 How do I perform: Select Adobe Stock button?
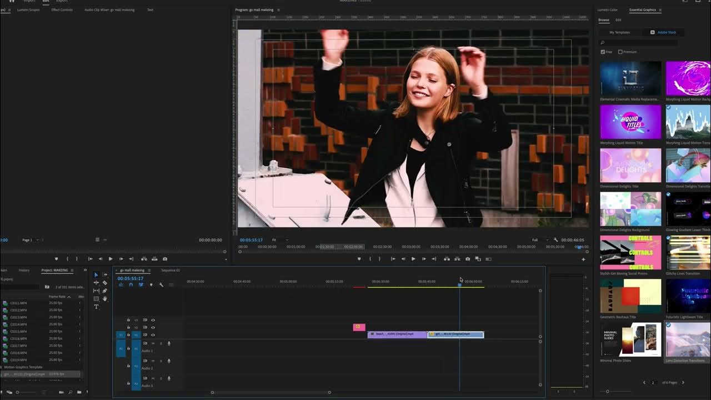tap(663, 32)
